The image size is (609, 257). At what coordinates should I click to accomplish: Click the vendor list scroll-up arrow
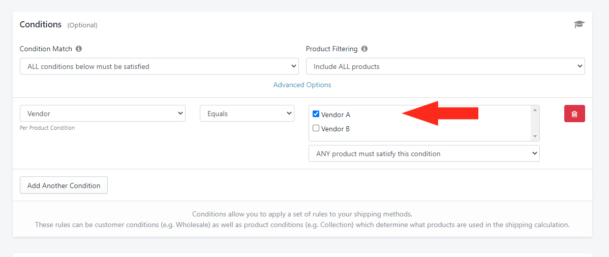pyautogui.click(x=535, y=111)
